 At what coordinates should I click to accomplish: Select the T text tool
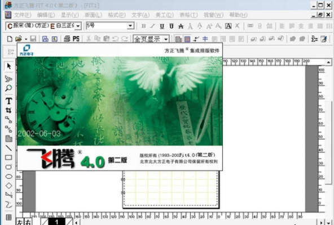click(8, 101)
